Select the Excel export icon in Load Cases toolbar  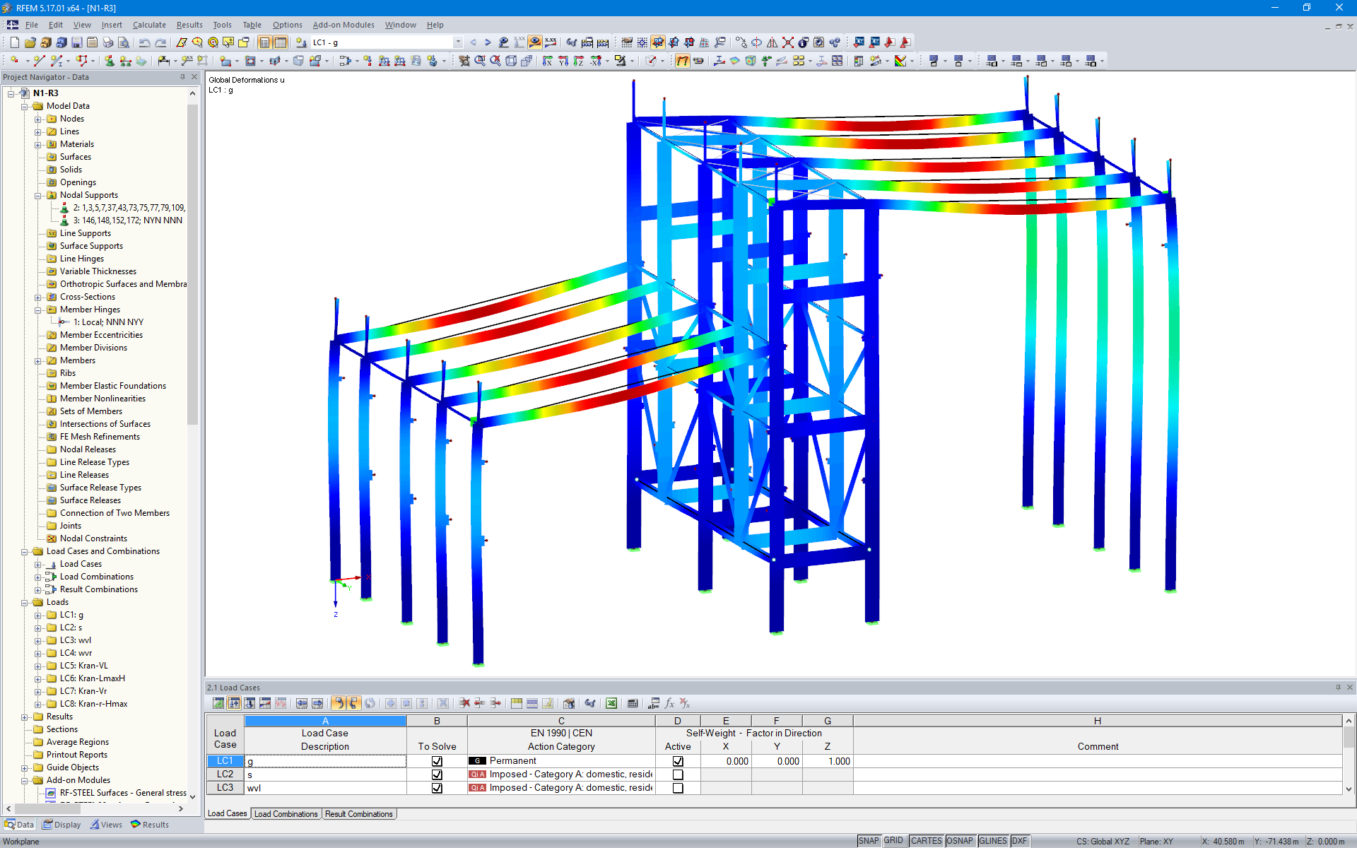(611, 703)
